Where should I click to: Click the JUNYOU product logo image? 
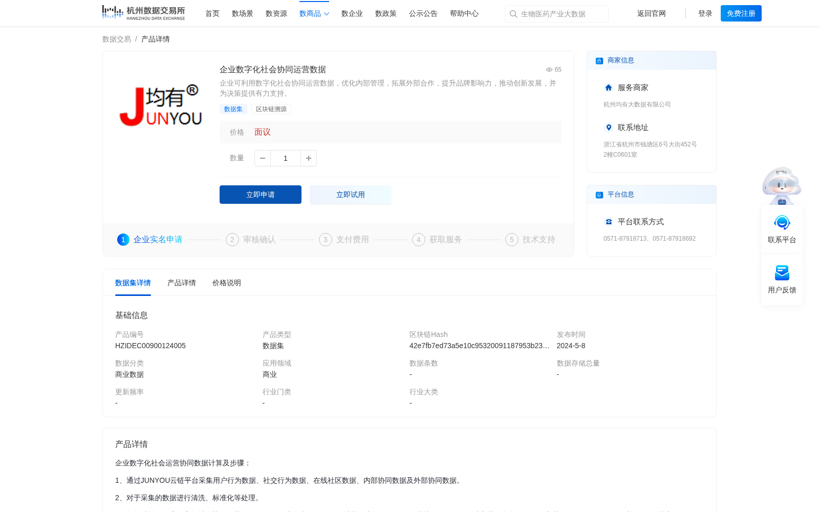point(161,105)
